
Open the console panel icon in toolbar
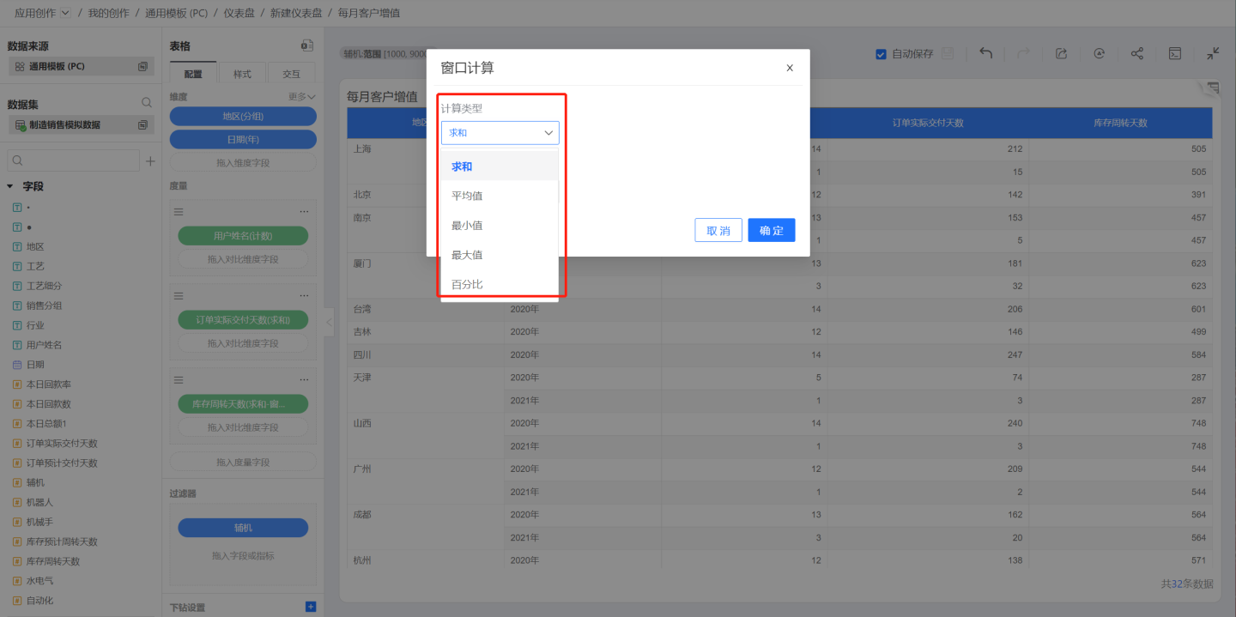(1175, 53)
